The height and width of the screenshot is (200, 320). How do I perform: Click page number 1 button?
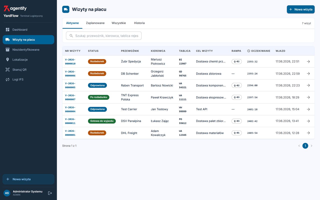305,146
